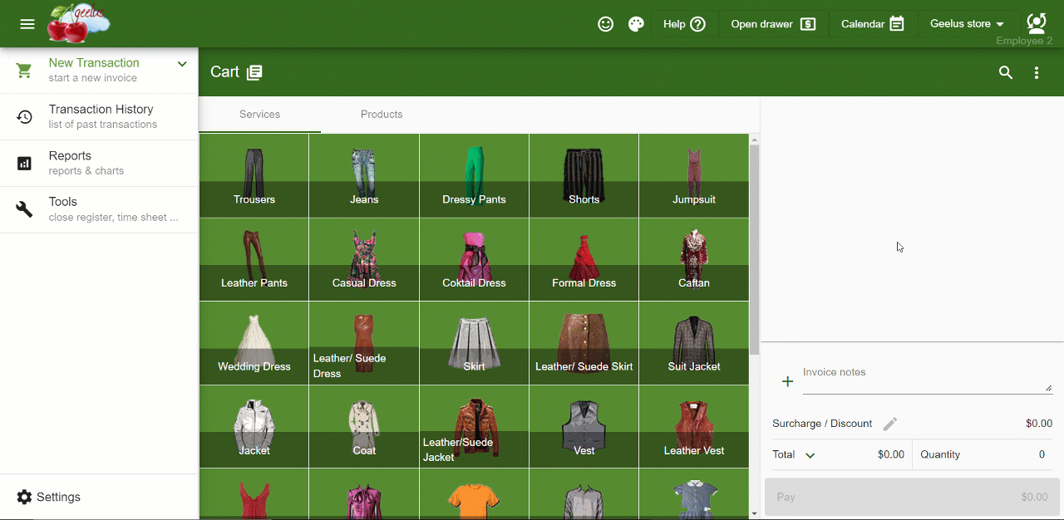Viewport: 1064px width, 520px height.
Task: Expand the Total breakdown arrow
Action: 810,455
